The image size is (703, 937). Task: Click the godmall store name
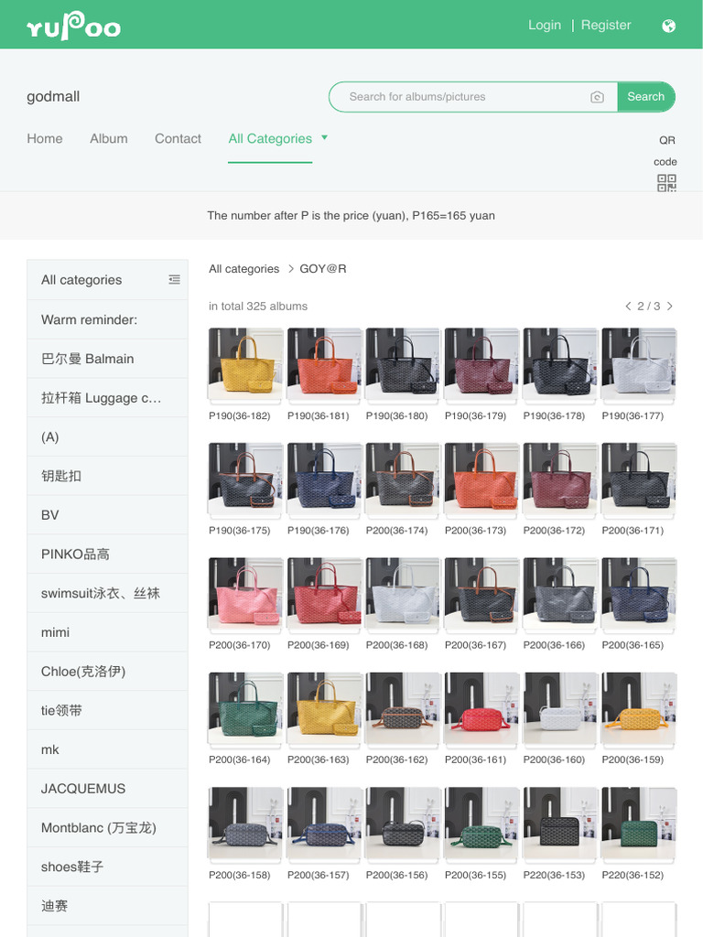click(x=53, y=97)
